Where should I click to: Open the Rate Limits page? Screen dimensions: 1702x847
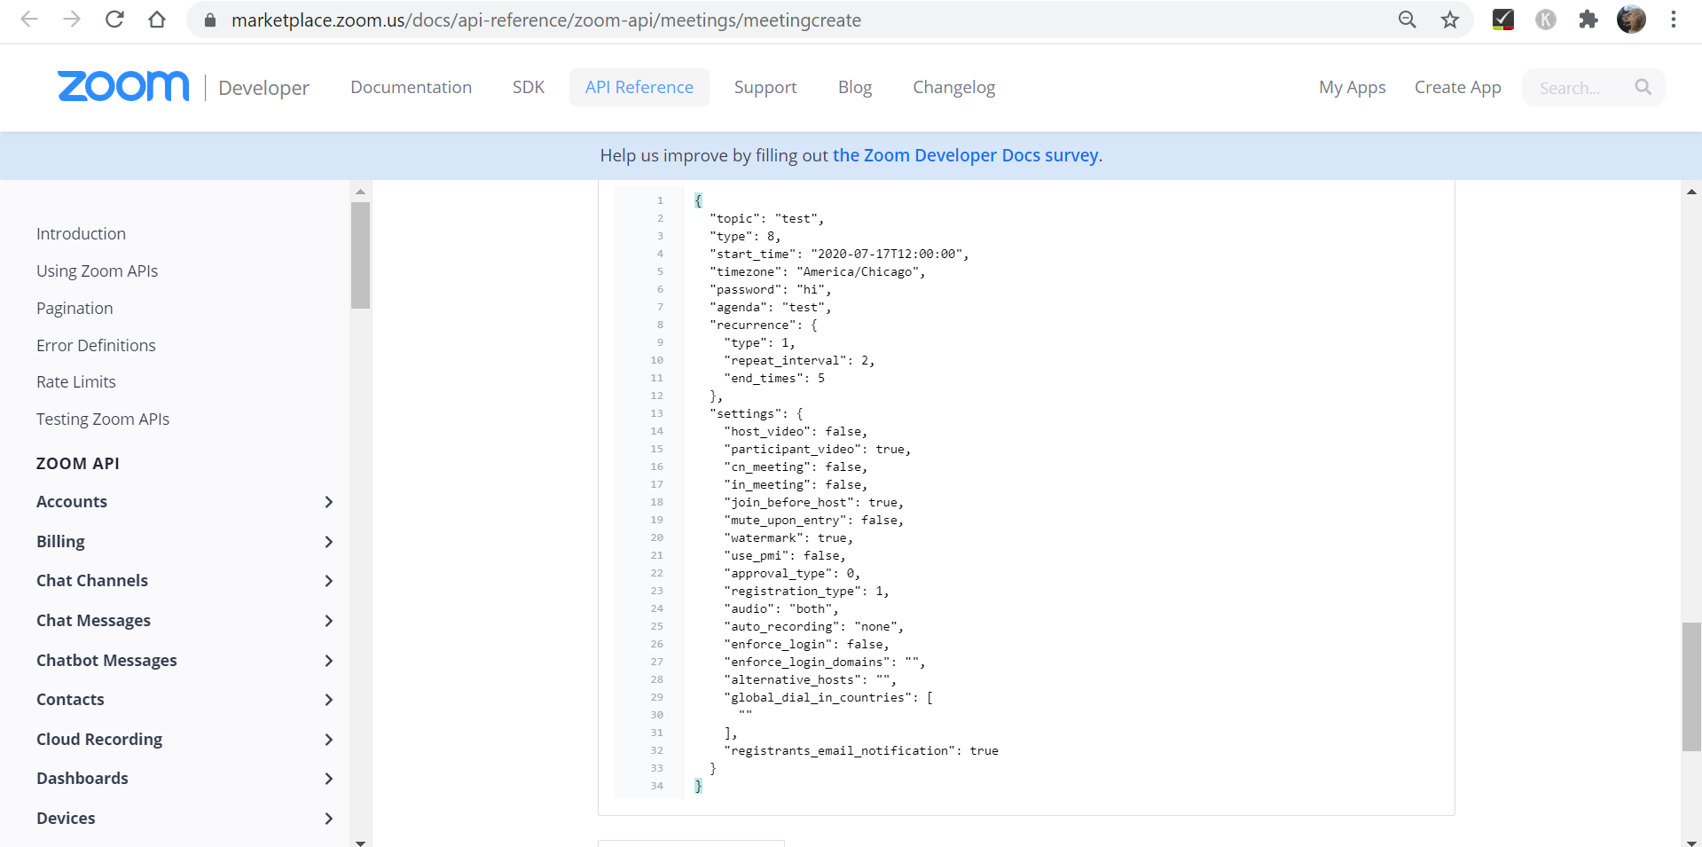tap(76, 381)
